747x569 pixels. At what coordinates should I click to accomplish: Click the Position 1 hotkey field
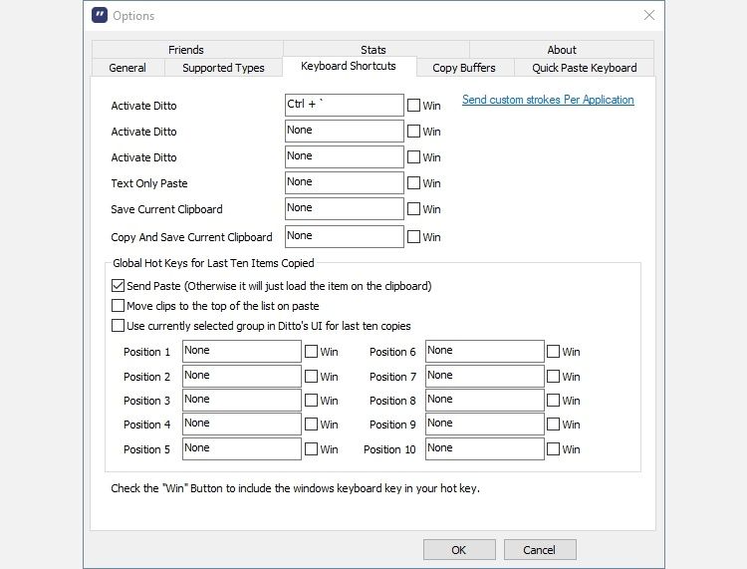(x=242, y=351)
